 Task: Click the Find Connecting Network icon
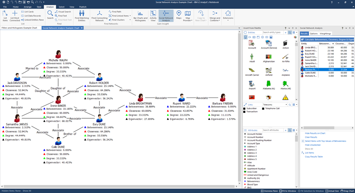point(99,16)
